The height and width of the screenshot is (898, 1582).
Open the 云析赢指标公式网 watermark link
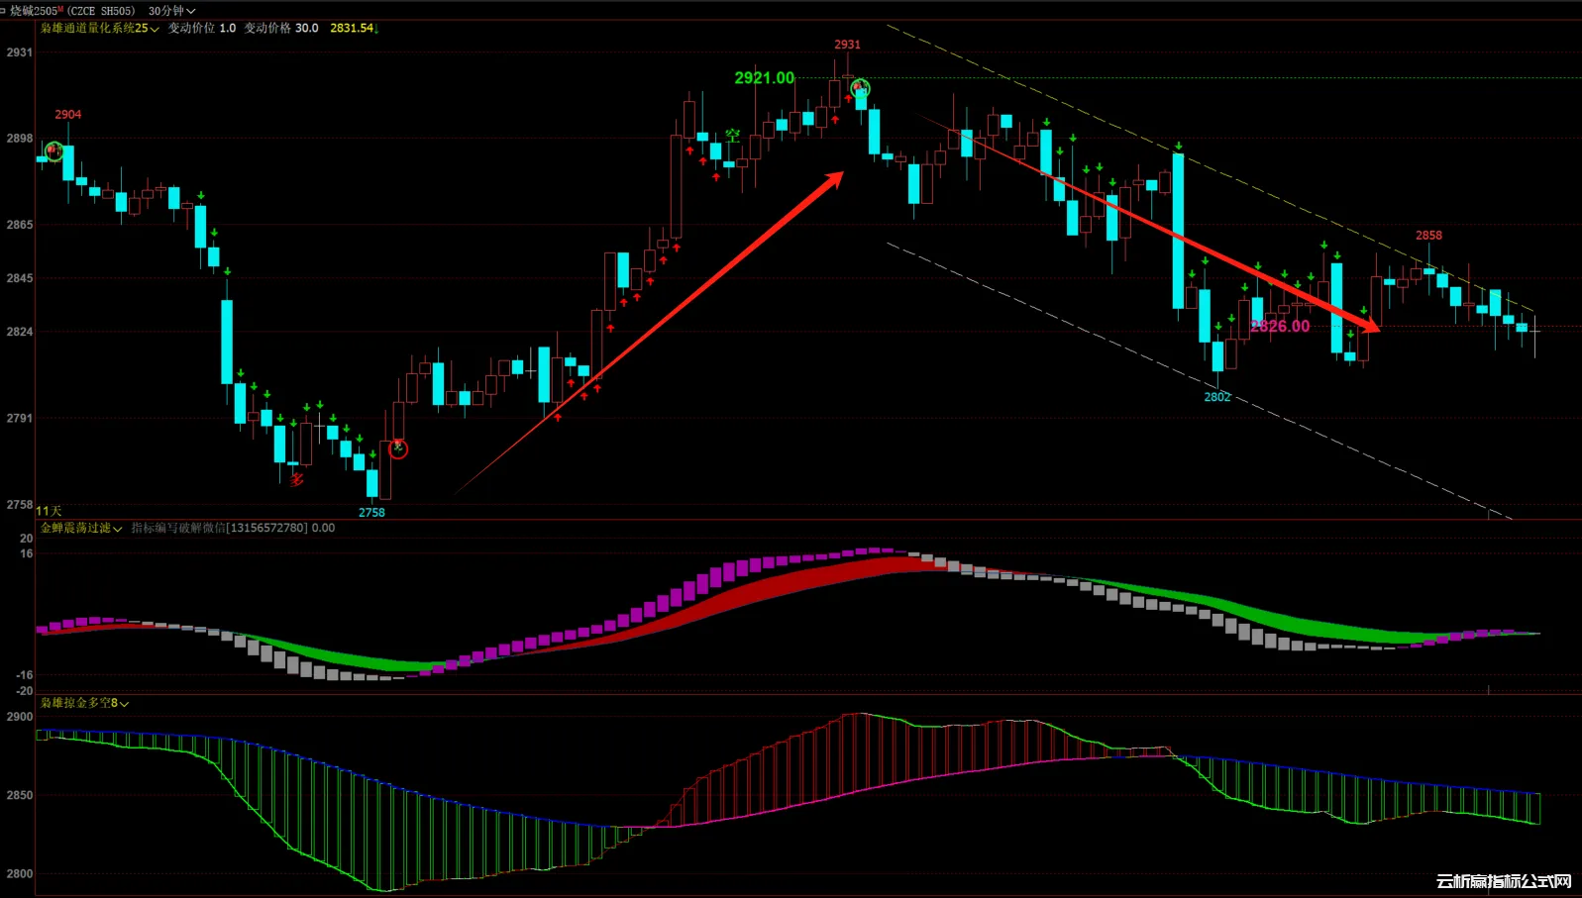(1503, 881)
